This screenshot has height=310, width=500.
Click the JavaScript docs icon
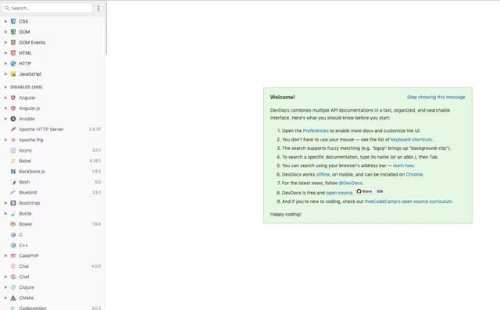(13, 74)
